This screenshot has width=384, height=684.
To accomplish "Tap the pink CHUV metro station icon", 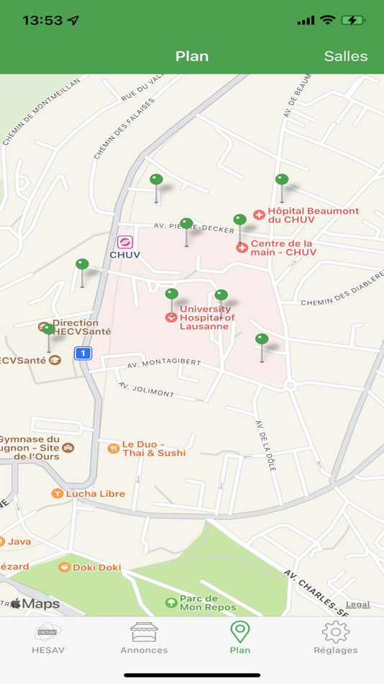I will tap(125, 242).
